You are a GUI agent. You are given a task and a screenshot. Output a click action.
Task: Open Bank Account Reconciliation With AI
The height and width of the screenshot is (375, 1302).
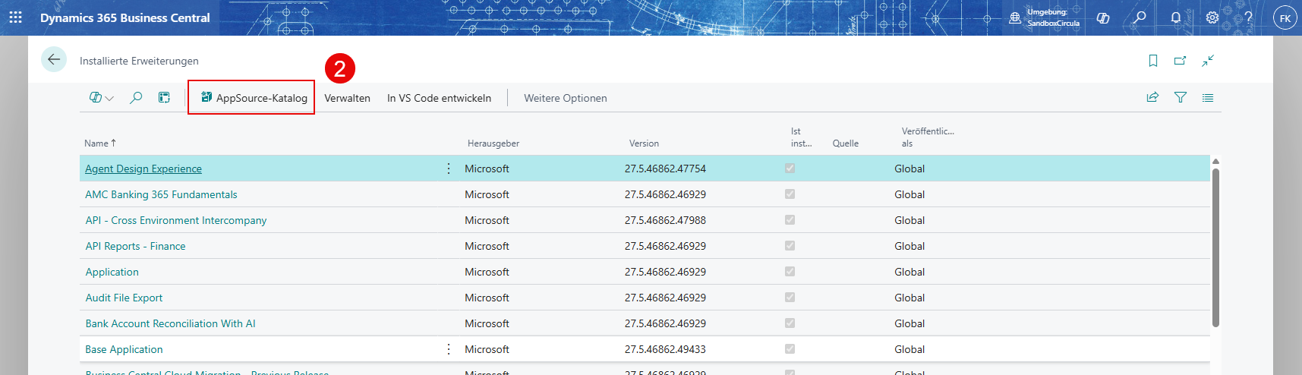[170, 323]
